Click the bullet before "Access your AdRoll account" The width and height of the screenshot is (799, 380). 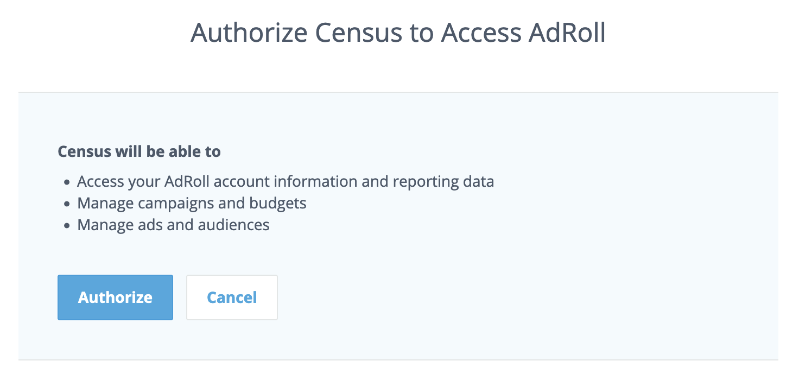67,182
